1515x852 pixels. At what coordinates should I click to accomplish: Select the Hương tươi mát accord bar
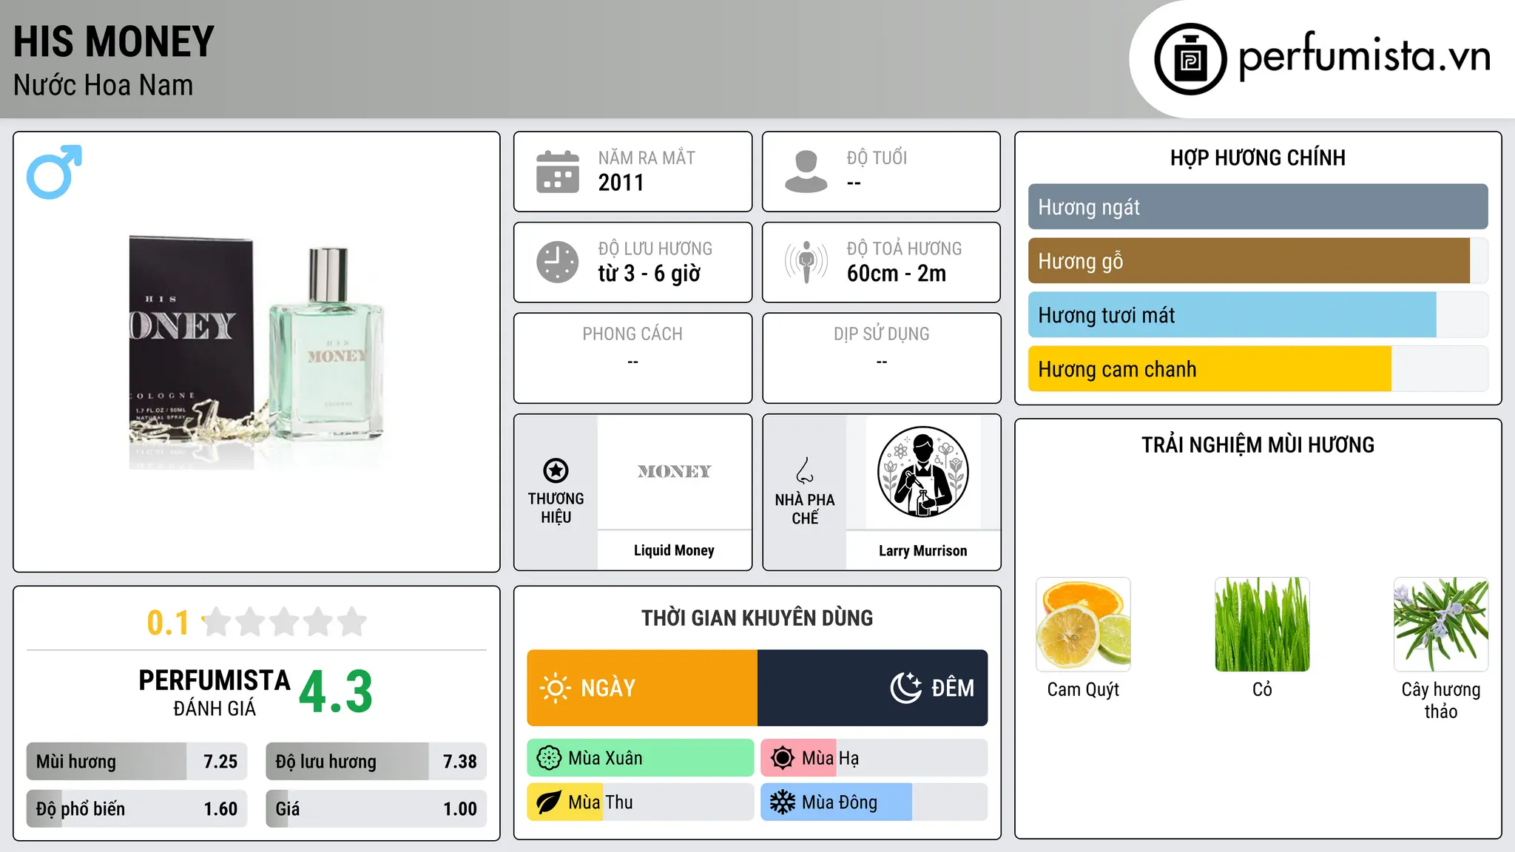tap(1258, 315)
